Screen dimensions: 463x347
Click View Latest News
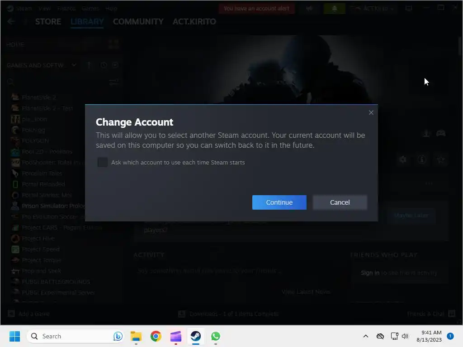click(306, 292)
